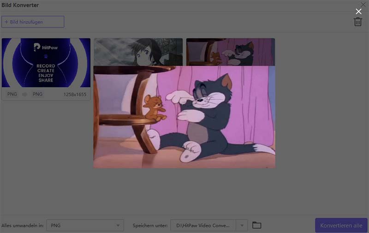369x233 pixels.
Task: Click the Bild hinzufügen button
Action: tap(33, 22)
